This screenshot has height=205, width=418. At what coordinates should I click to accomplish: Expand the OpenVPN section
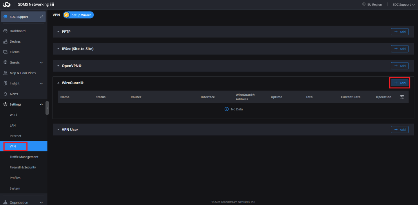pos(58,66)
